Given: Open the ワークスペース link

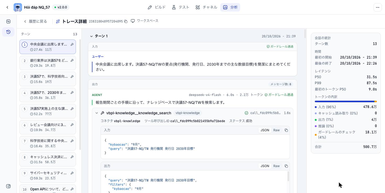Looking at the screenshot, I should [x=145, y=21].
